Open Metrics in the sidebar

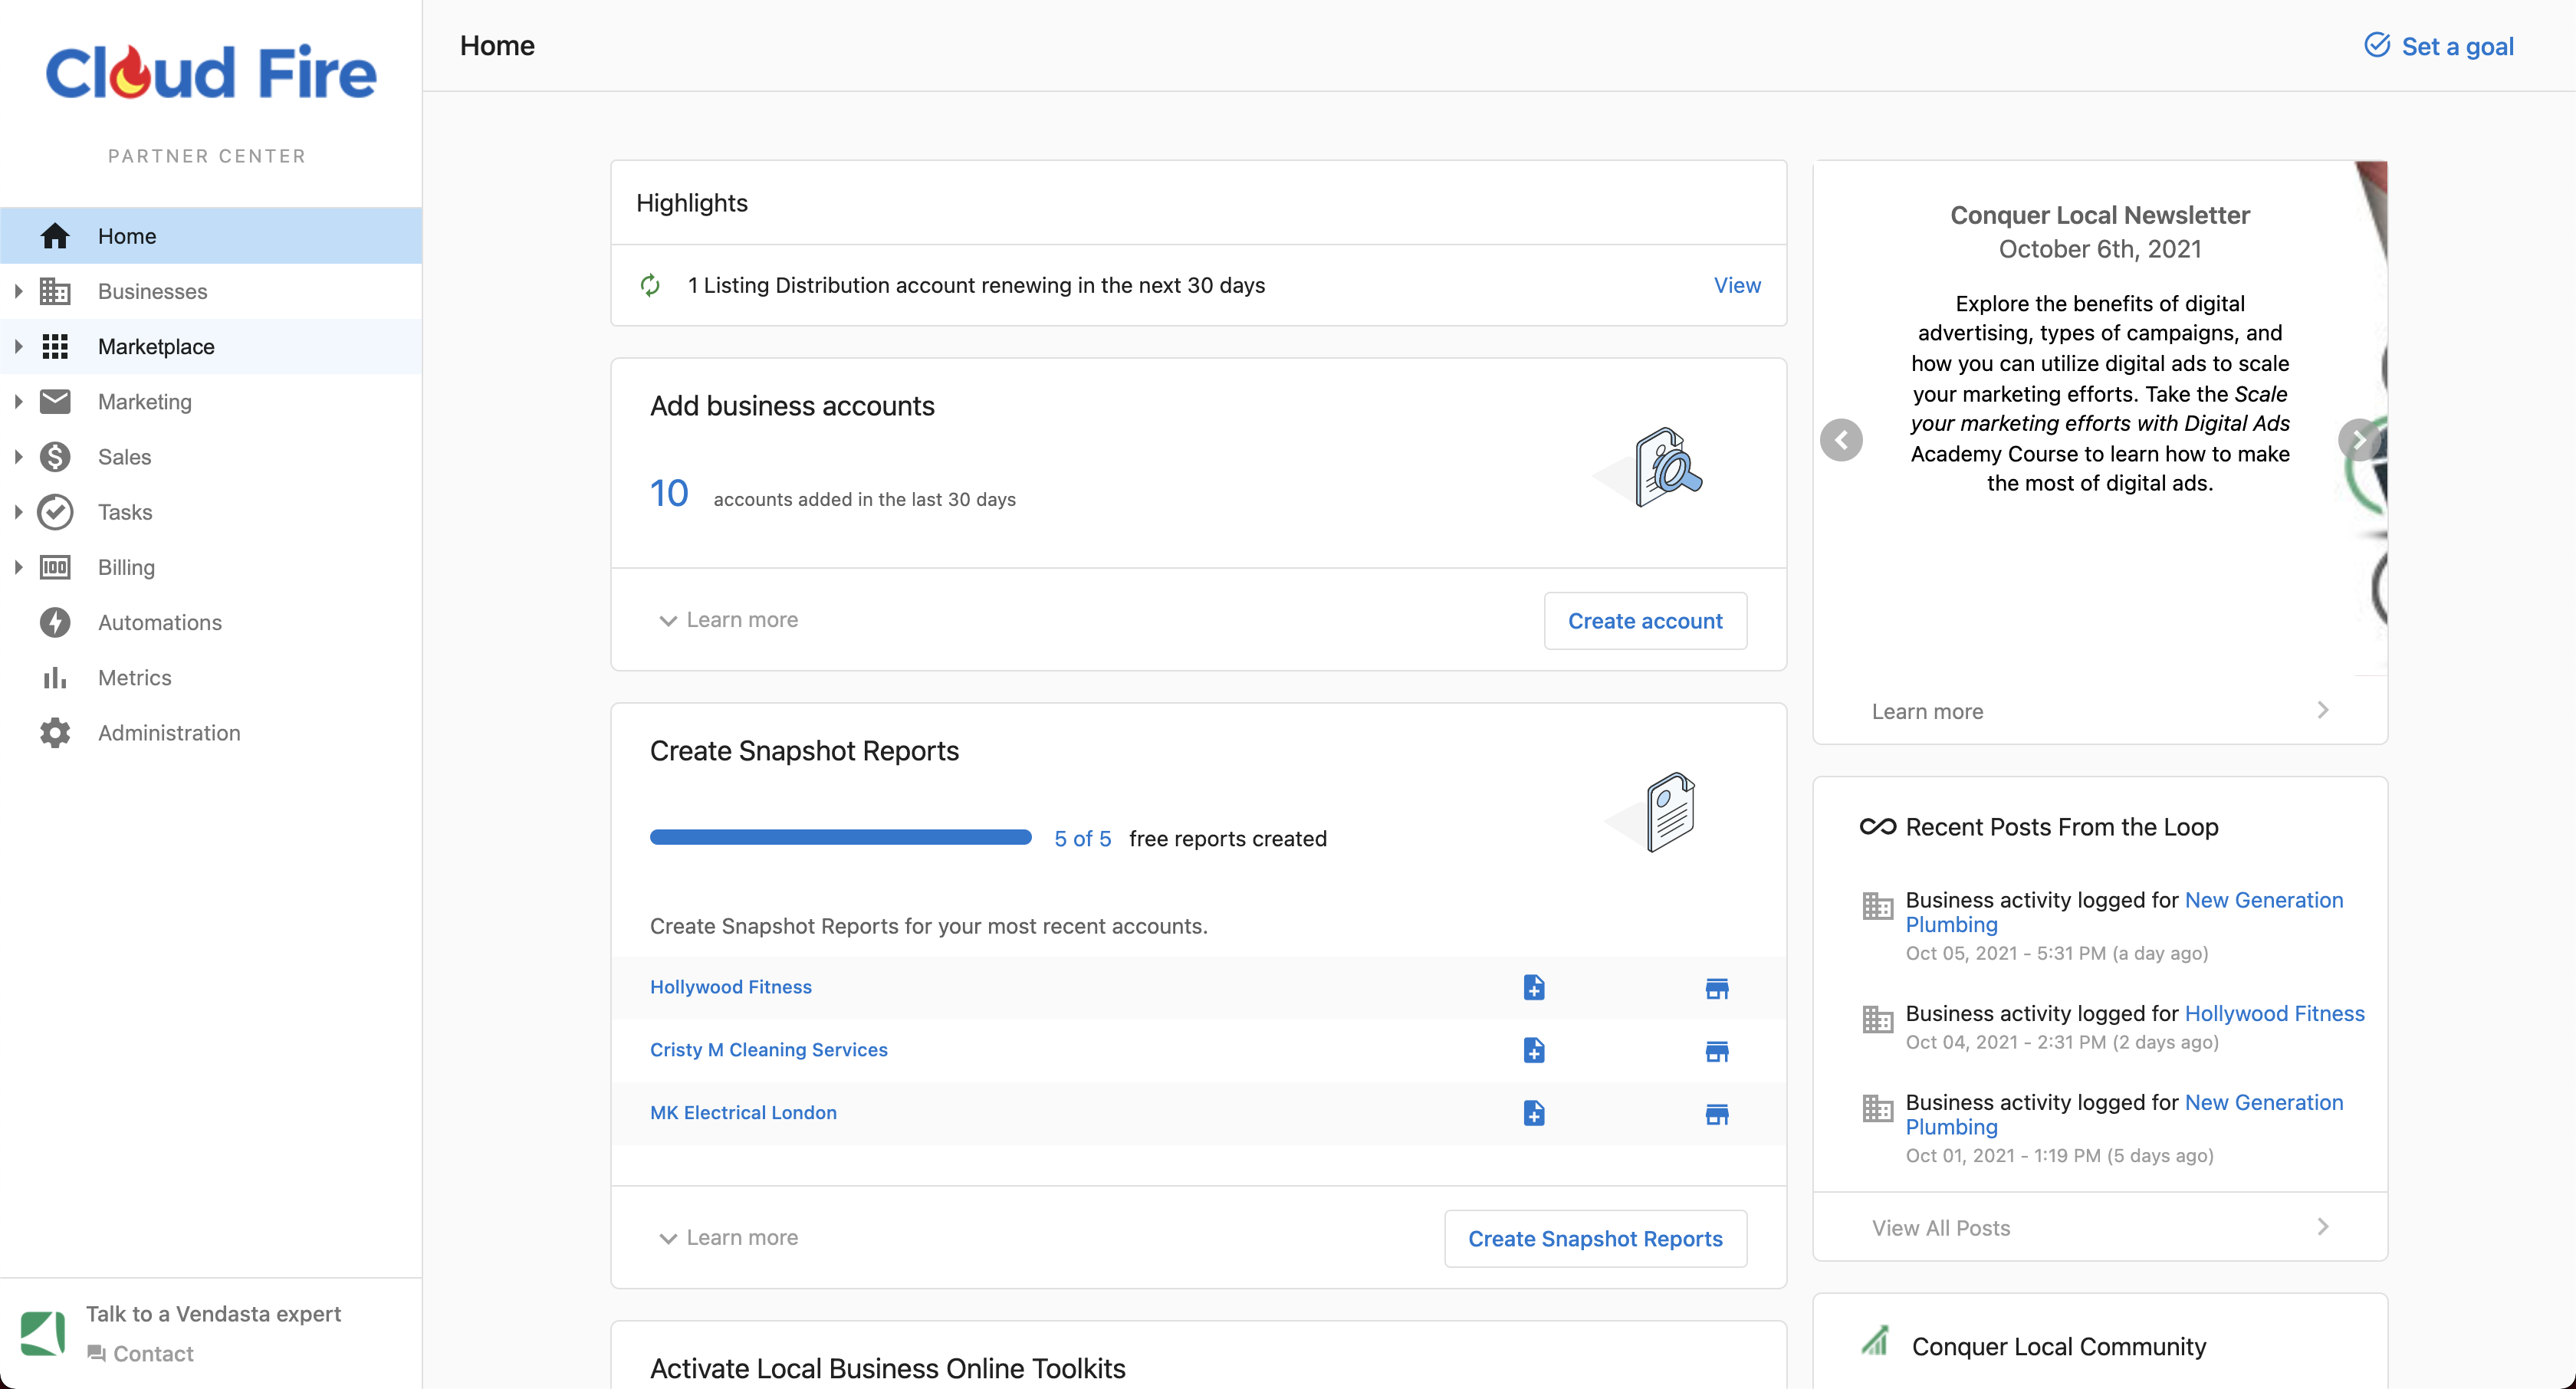211,678
